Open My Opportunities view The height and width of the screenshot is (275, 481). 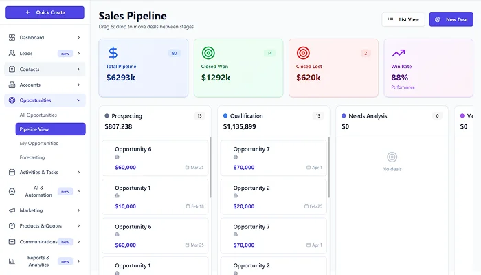click(x=38, y=143)
